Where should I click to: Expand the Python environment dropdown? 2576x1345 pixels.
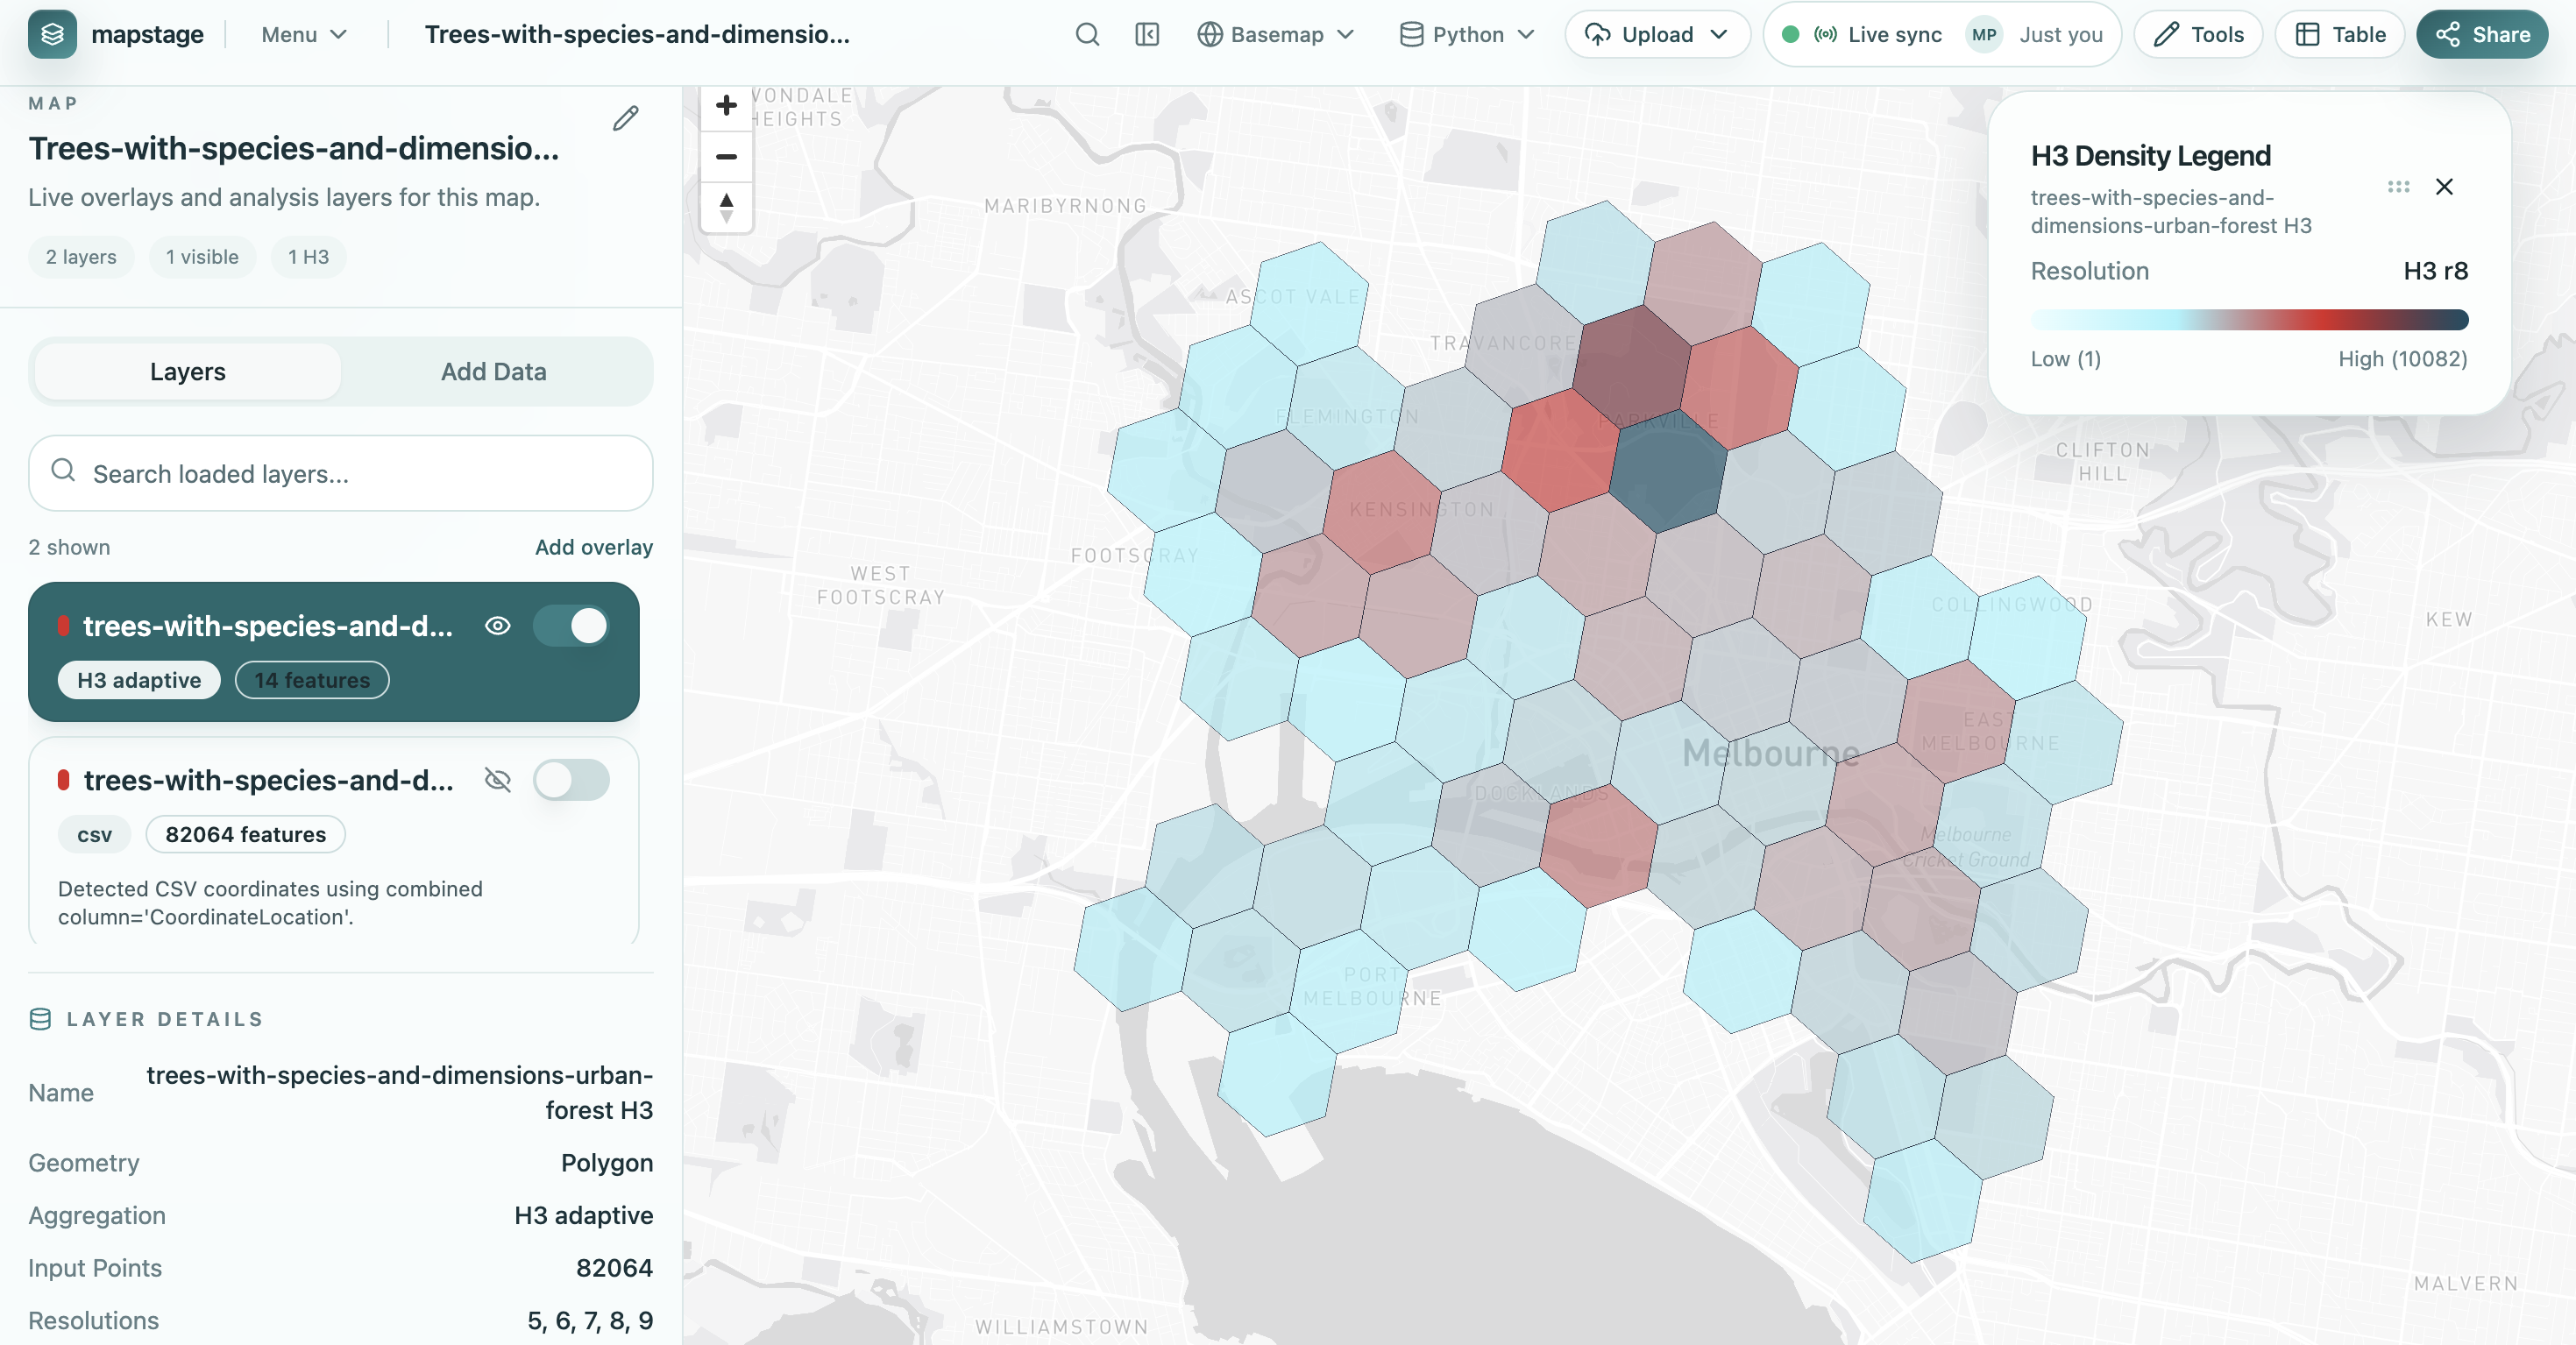coord(1465,33)
